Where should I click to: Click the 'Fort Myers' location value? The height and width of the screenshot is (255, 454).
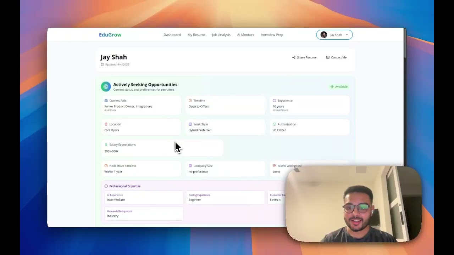pos(112,130)
